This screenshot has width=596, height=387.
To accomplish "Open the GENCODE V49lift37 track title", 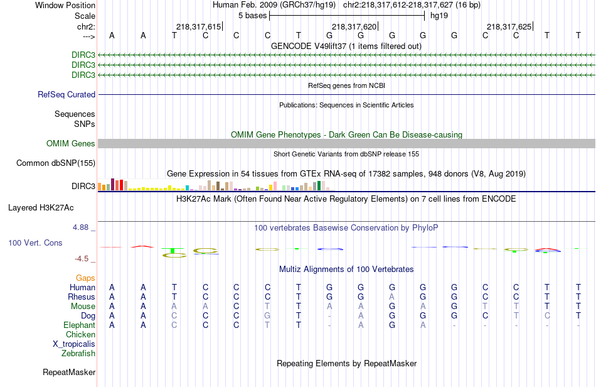I will 346,46.
